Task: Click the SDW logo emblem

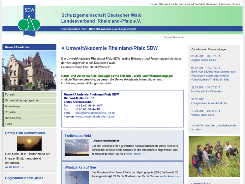Action: [29, 21]
